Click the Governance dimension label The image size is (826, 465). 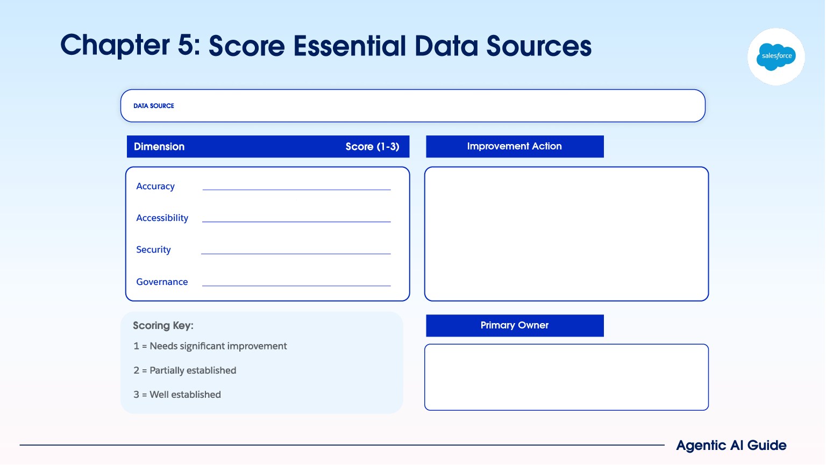162,282
